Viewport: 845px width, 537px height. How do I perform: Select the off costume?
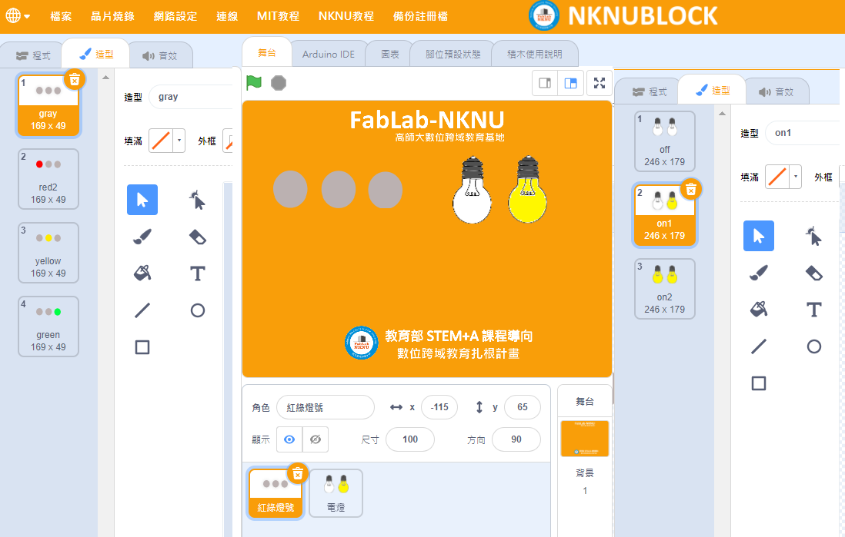pos(664,141)
